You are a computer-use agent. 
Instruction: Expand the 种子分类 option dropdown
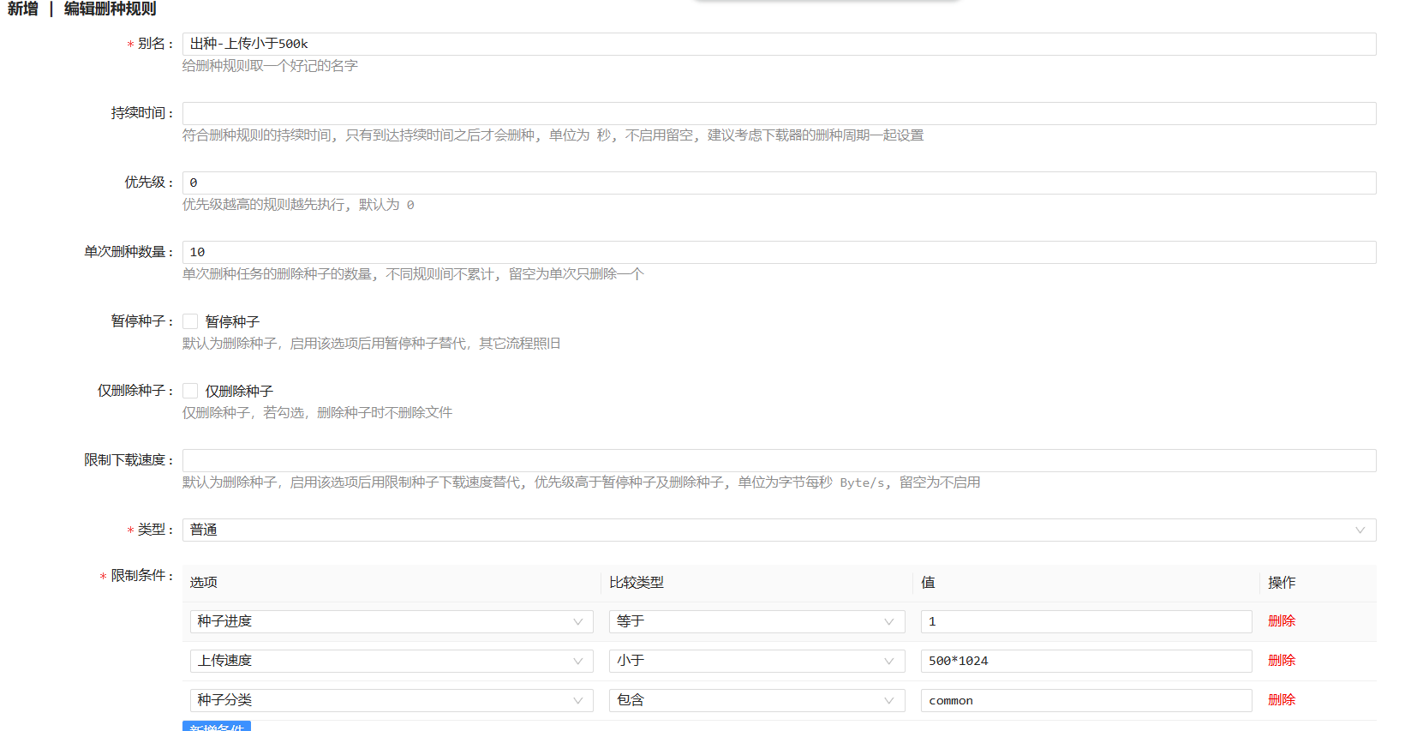click(391, 700)
